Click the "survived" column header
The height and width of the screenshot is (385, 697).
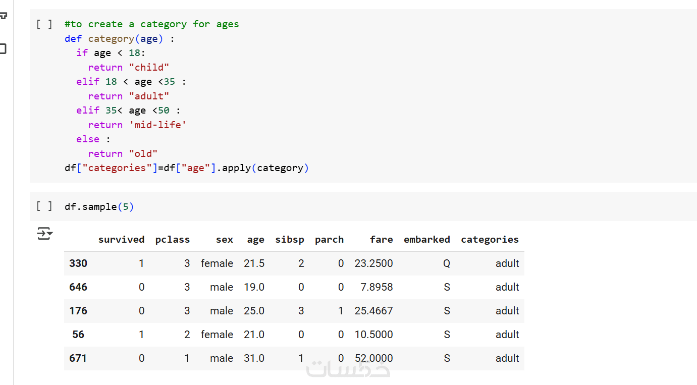coord(121,240)
